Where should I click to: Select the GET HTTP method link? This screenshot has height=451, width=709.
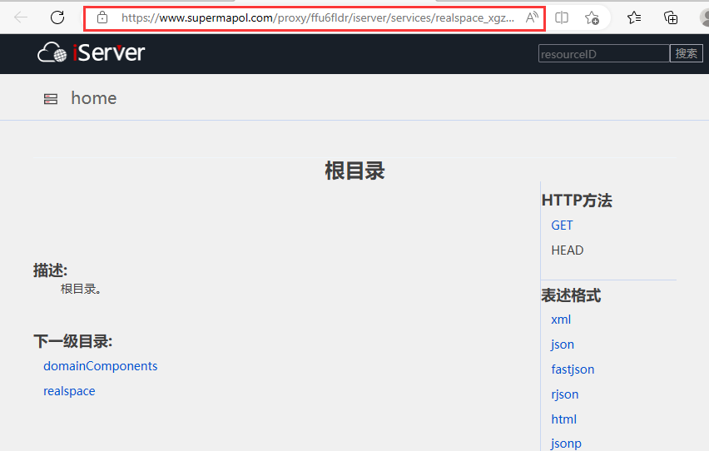562,226
